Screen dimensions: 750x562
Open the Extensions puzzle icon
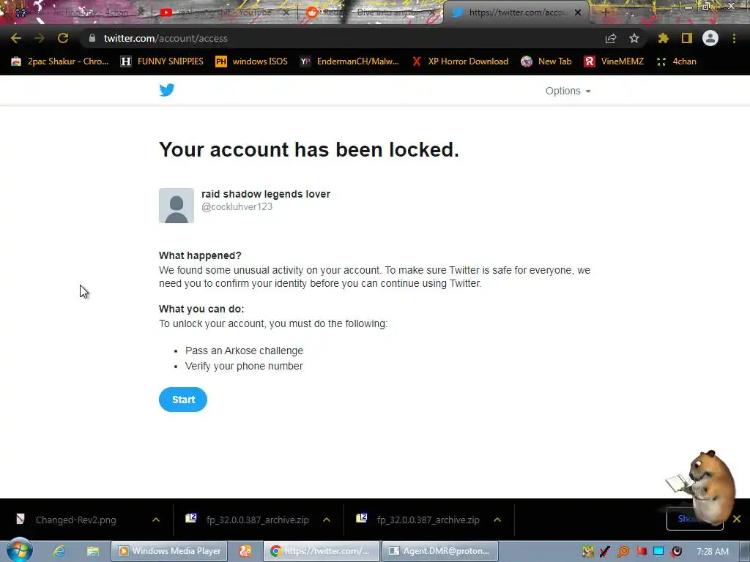tap(664, 38)
